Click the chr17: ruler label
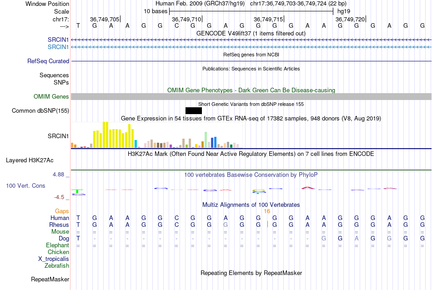 point(61,19)
